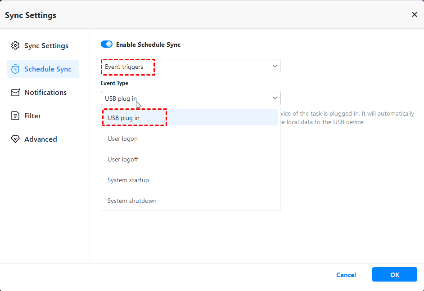This screenshot has height=291, width=424.
Task: Select USB plug in option
Action: [123, 118]
